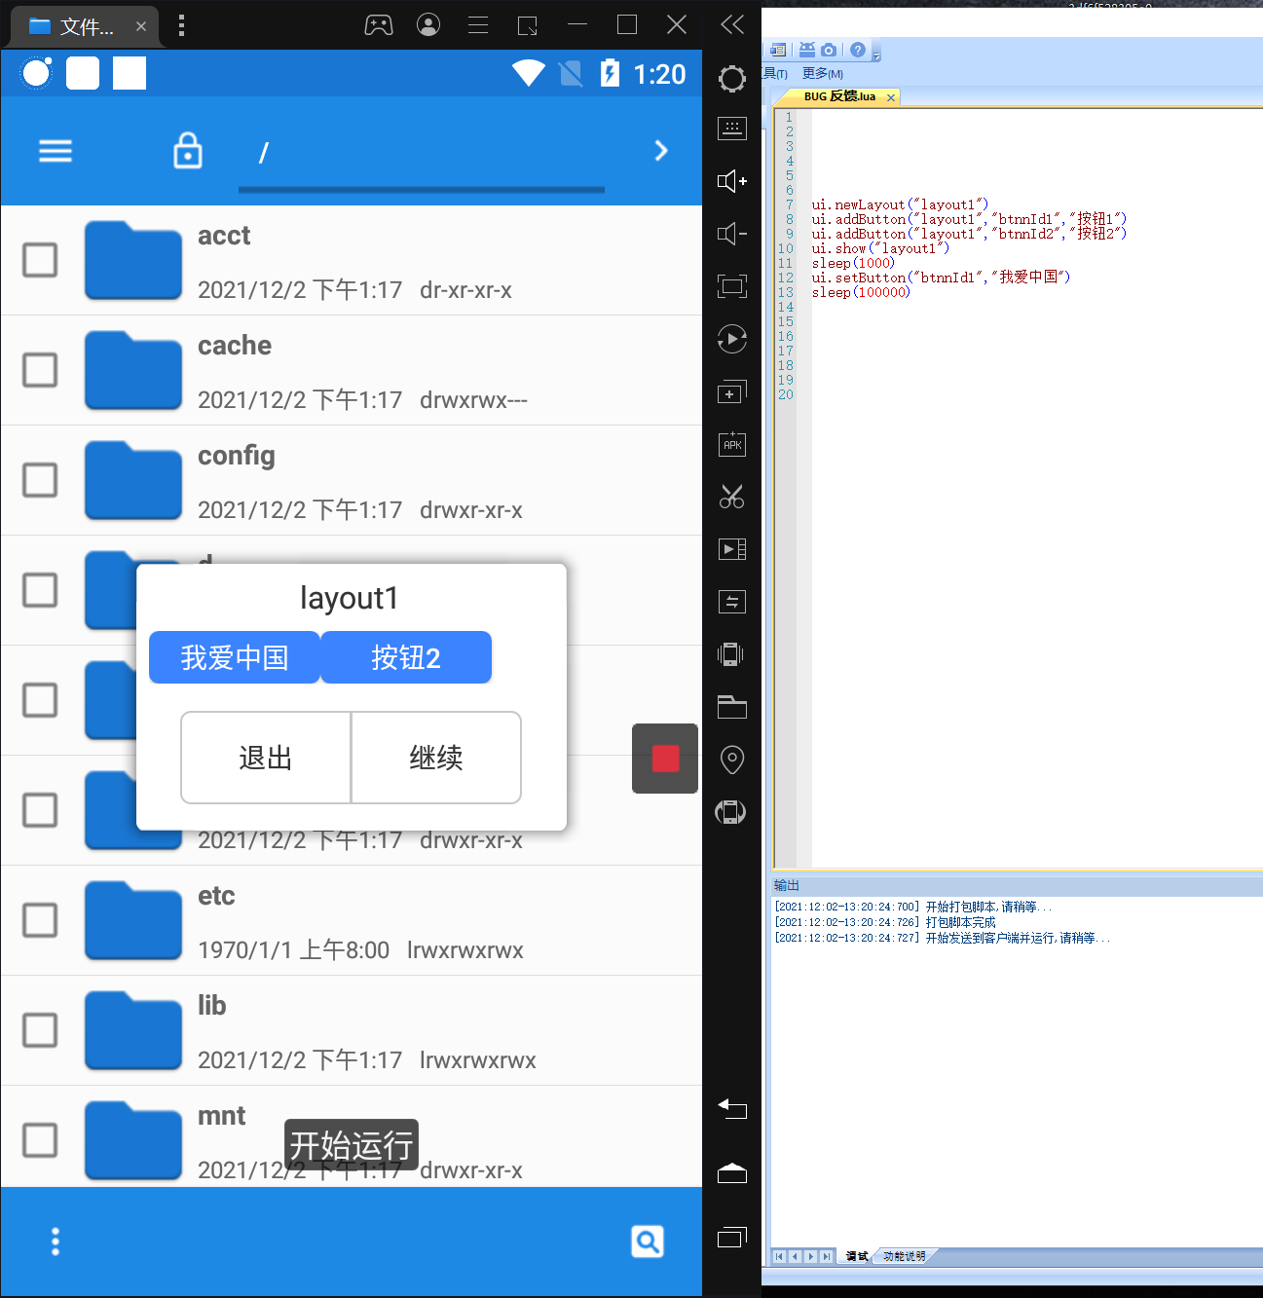1263x1298 pixels.
Task: Open the etc folder icon
Action: [133, 920]
